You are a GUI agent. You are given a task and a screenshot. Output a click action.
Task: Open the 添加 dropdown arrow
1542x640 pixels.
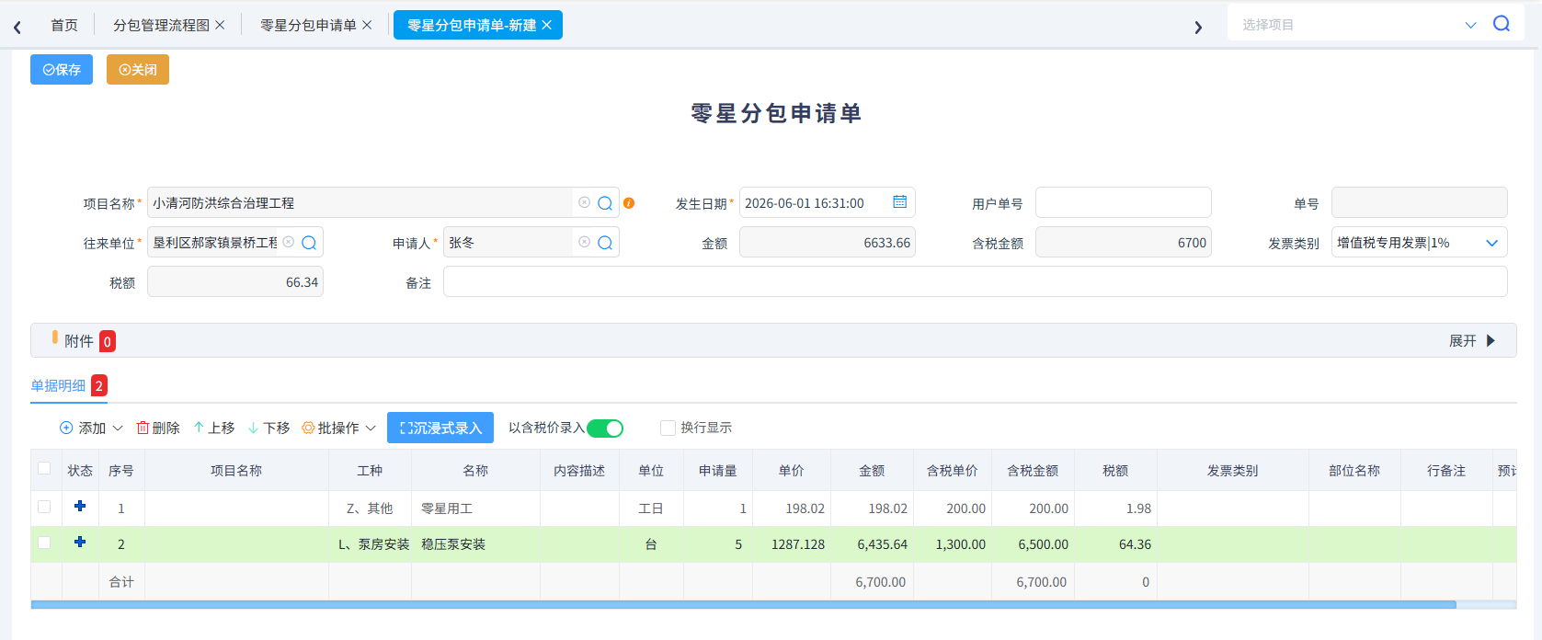tap(118, 429)
